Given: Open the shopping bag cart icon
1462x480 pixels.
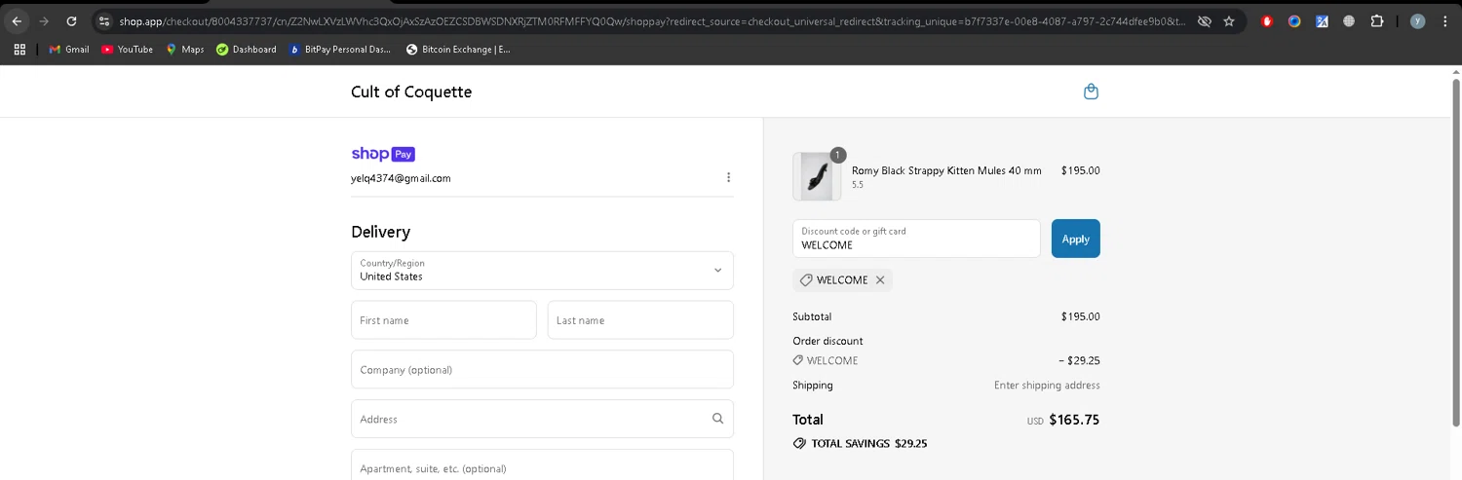Looking at the screenshot, I should pos(1091,92).
